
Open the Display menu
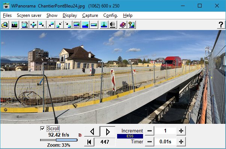70,15
